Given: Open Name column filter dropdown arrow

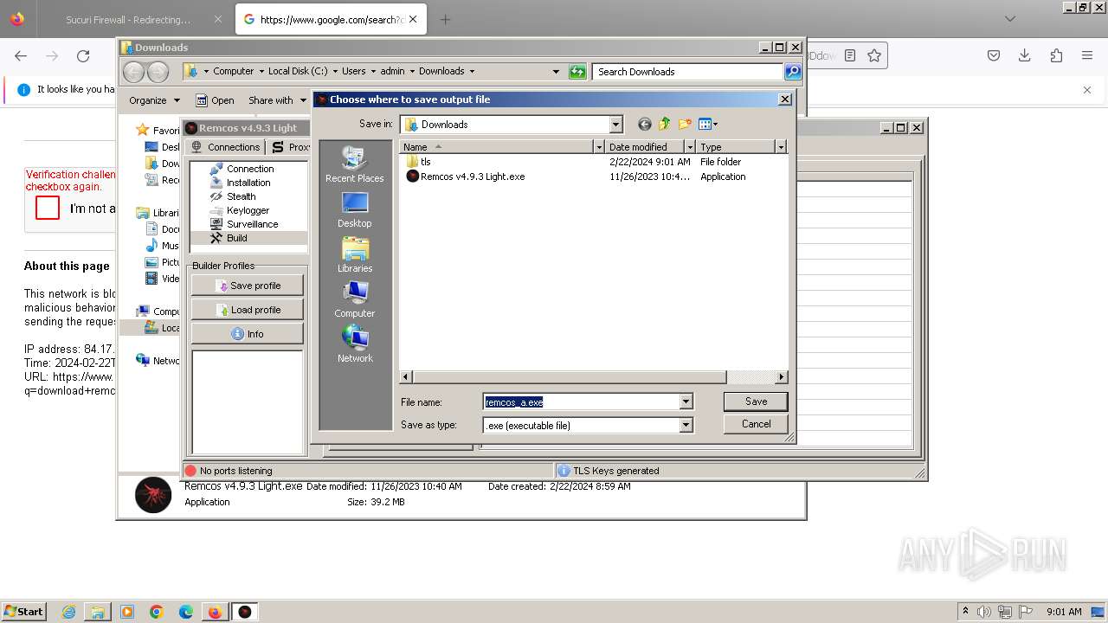Looking at the screenshot, I should pos(598,147).
